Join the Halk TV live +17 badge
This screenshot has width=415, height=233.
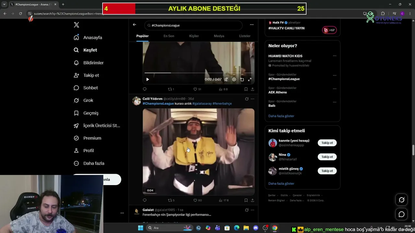[329, 30]
